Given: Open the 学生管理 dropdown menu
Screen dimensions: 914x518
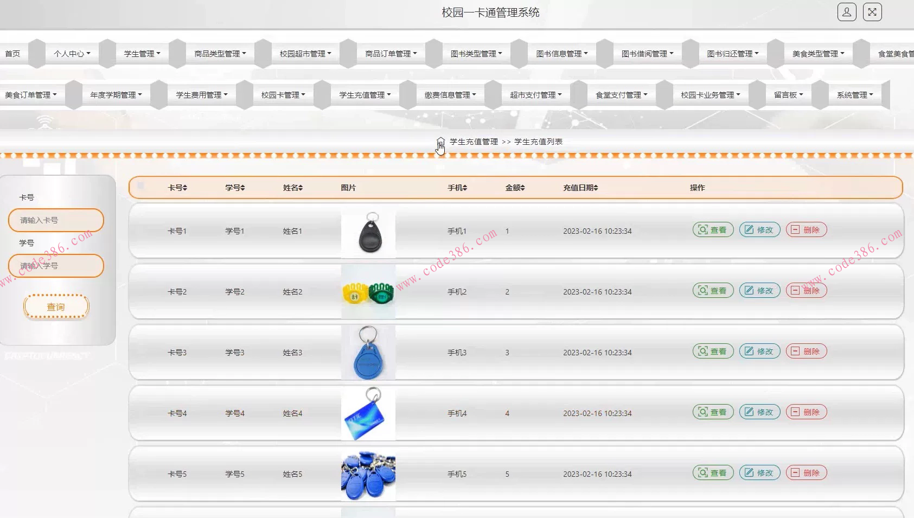Looking at the screenshot, I should click(140, 53).
